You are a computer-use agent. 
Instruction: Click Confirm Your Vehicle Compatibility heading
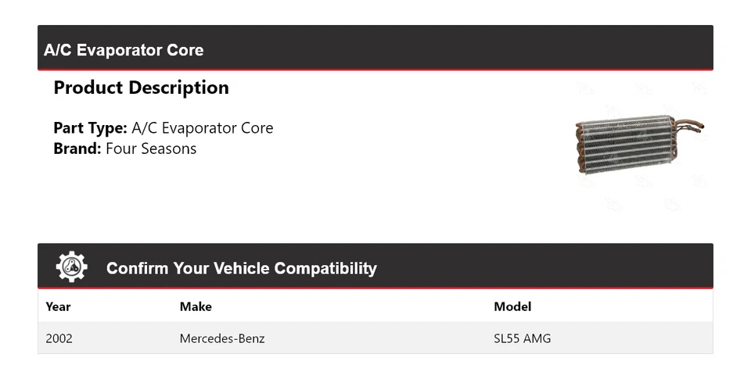point(241,268)
